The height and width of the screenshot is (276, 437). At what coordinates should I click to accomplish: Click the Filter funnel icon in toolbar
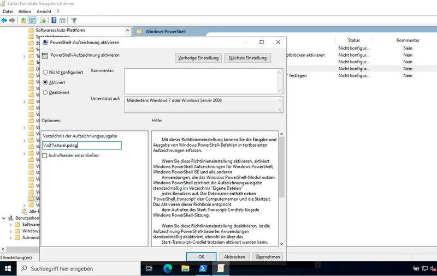pyautogui.click(x=74, y=20)
